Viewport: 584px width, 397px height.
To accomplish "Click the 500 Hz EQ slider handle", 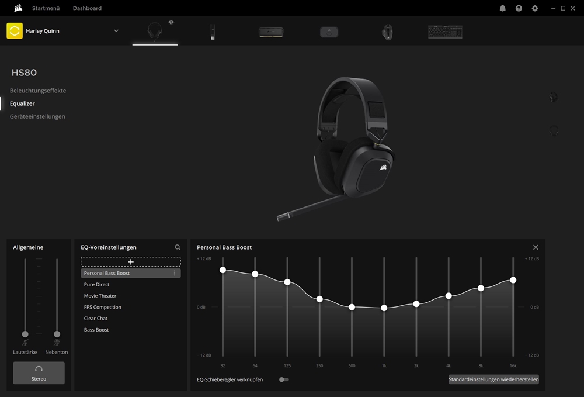I will click(352, 307).
